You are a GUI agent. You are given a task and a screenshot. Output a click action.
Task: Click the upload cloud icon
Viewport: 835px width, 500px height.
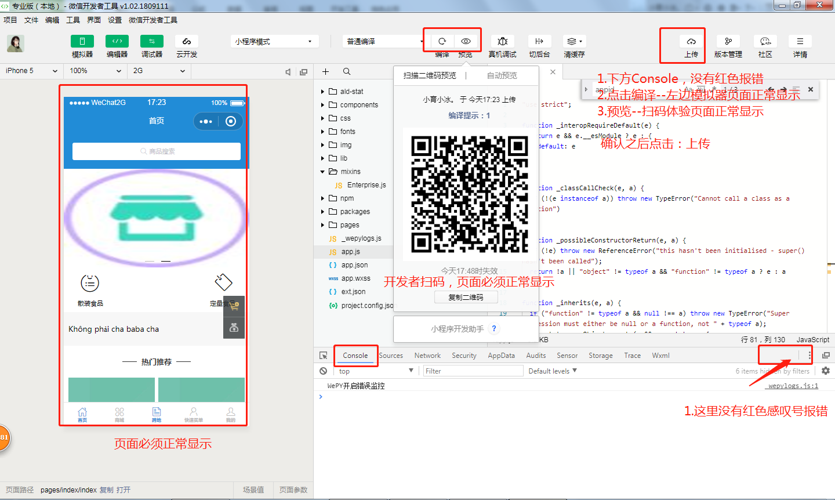(x=691, y=41)
